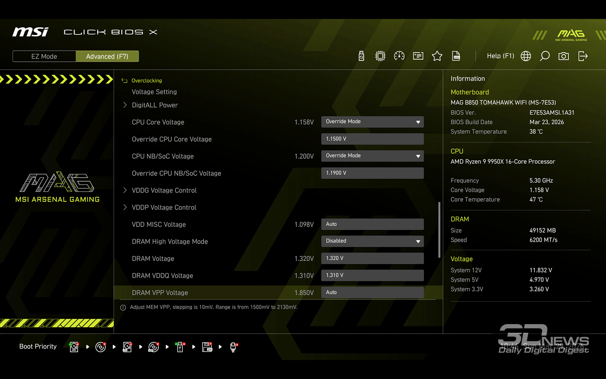
Task: Open the CPU NB/SoC Voltage mode dropdown
Action: pos(372,156)
